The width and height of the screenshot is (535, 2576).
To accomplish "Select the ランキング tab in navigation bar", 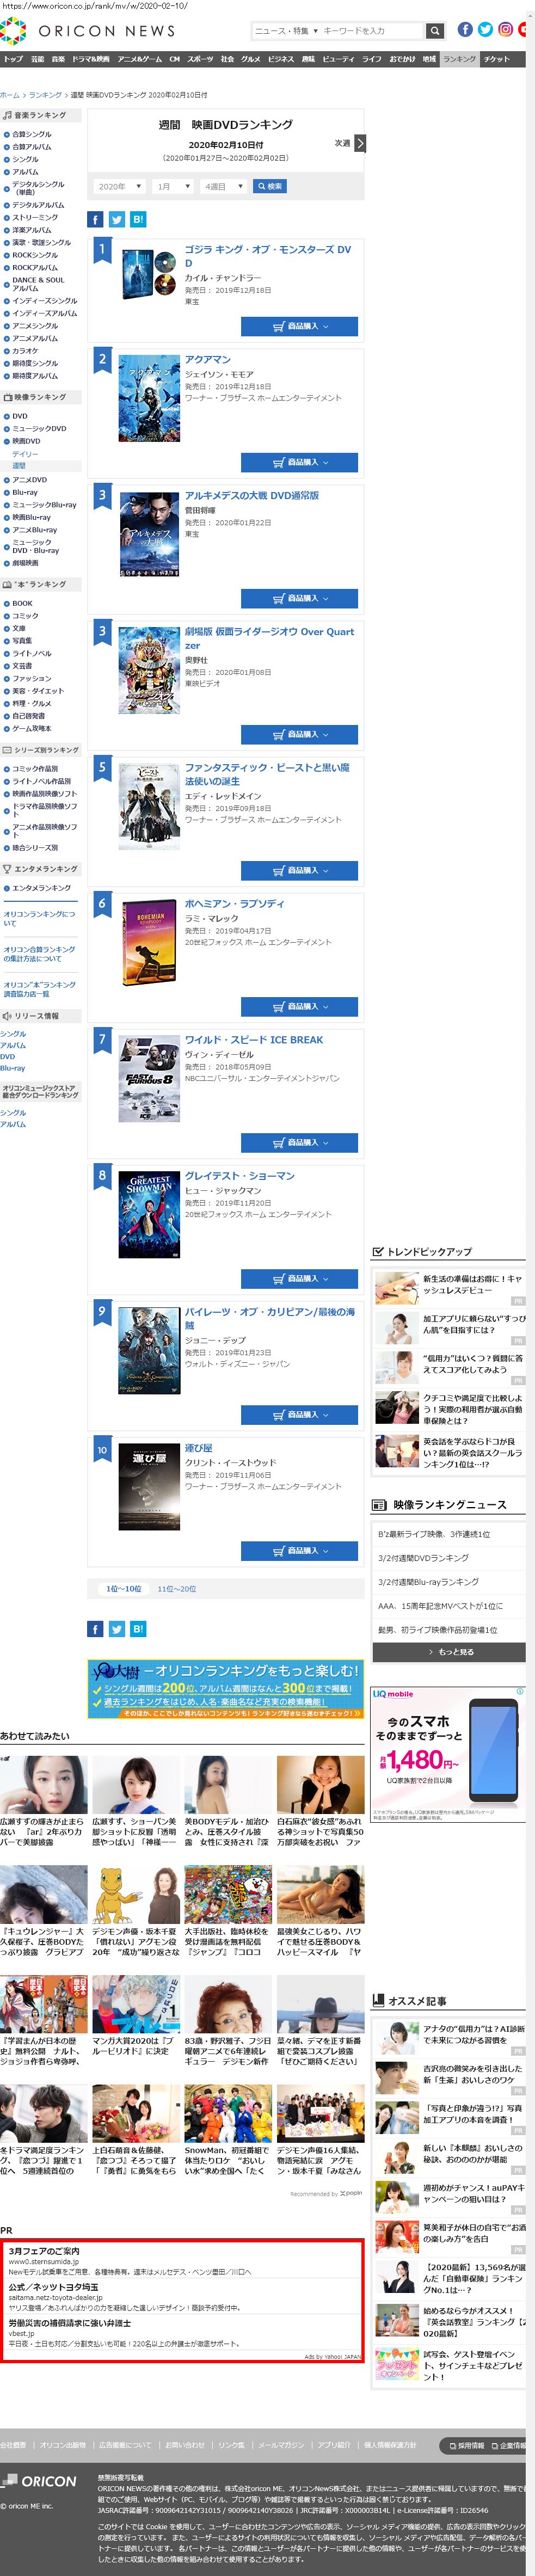I will 459,59.
